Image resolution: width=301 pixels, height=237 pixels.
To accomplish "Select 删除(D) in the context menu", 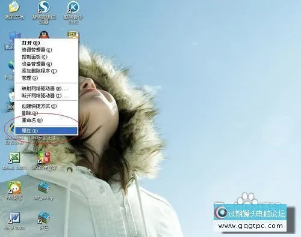I will pyautogui.click(x=46, y=113).
